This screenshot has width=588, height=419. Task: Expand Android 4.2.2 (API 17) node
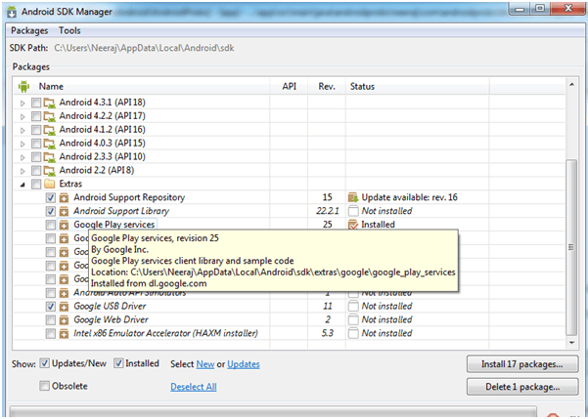pyautogui.click(x=23, y=116)
